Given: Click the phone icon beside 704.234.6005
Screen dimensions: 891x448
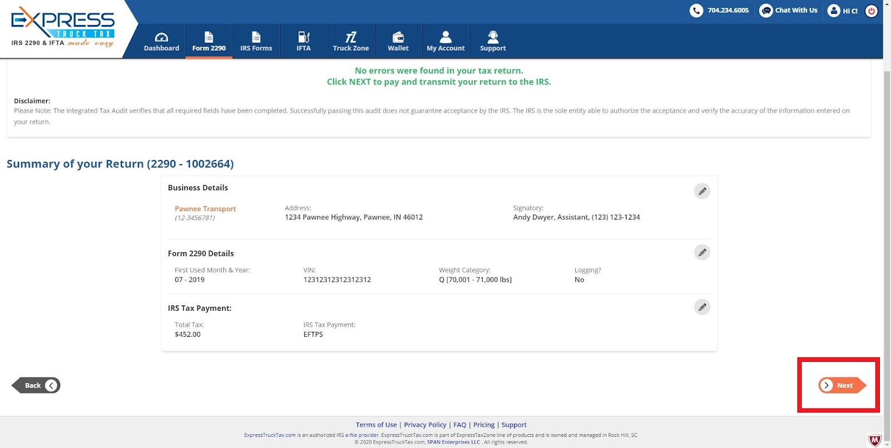Looking at the screenshot, I should (696, 11).
